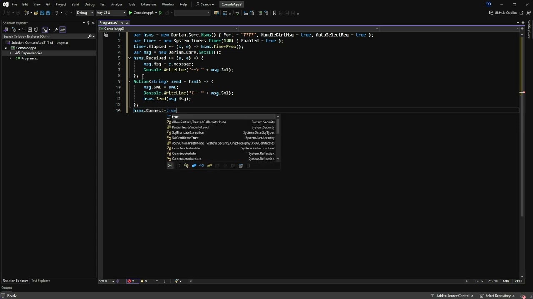Toggle IntelliSense structures filter icon
Viewport: 533px width, 299px height.
pos(194,166)
